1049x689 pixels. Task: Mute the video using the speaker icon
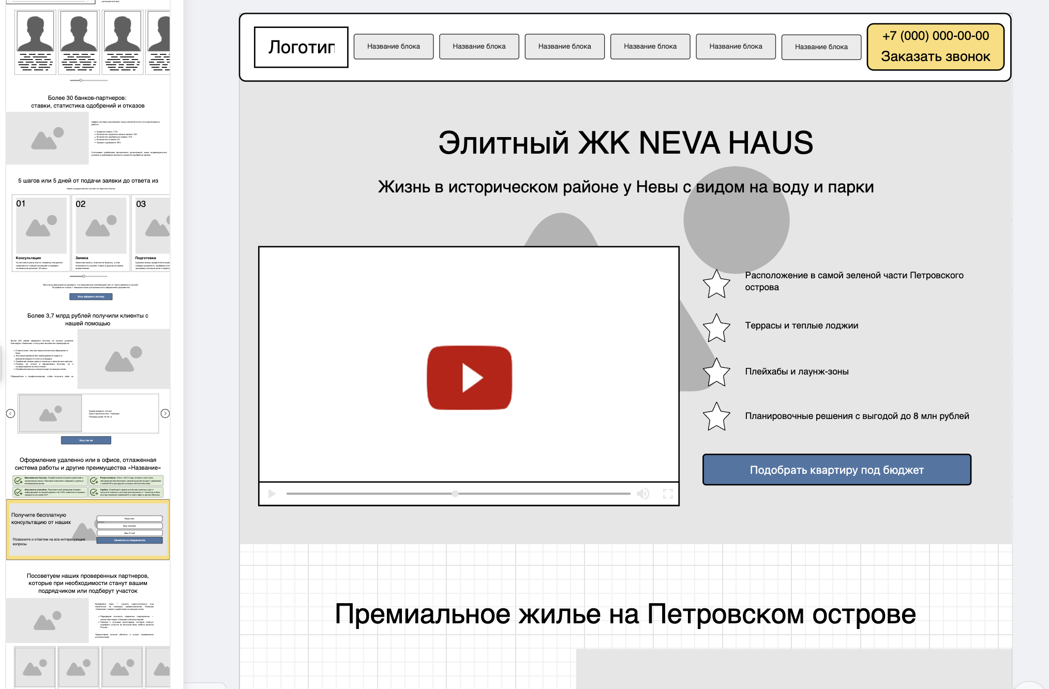[x=642, y=493]
